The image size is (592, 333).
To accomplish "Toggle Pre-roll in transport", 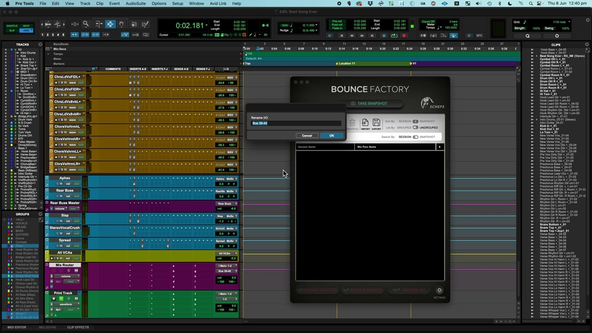I will click(337, 21).
